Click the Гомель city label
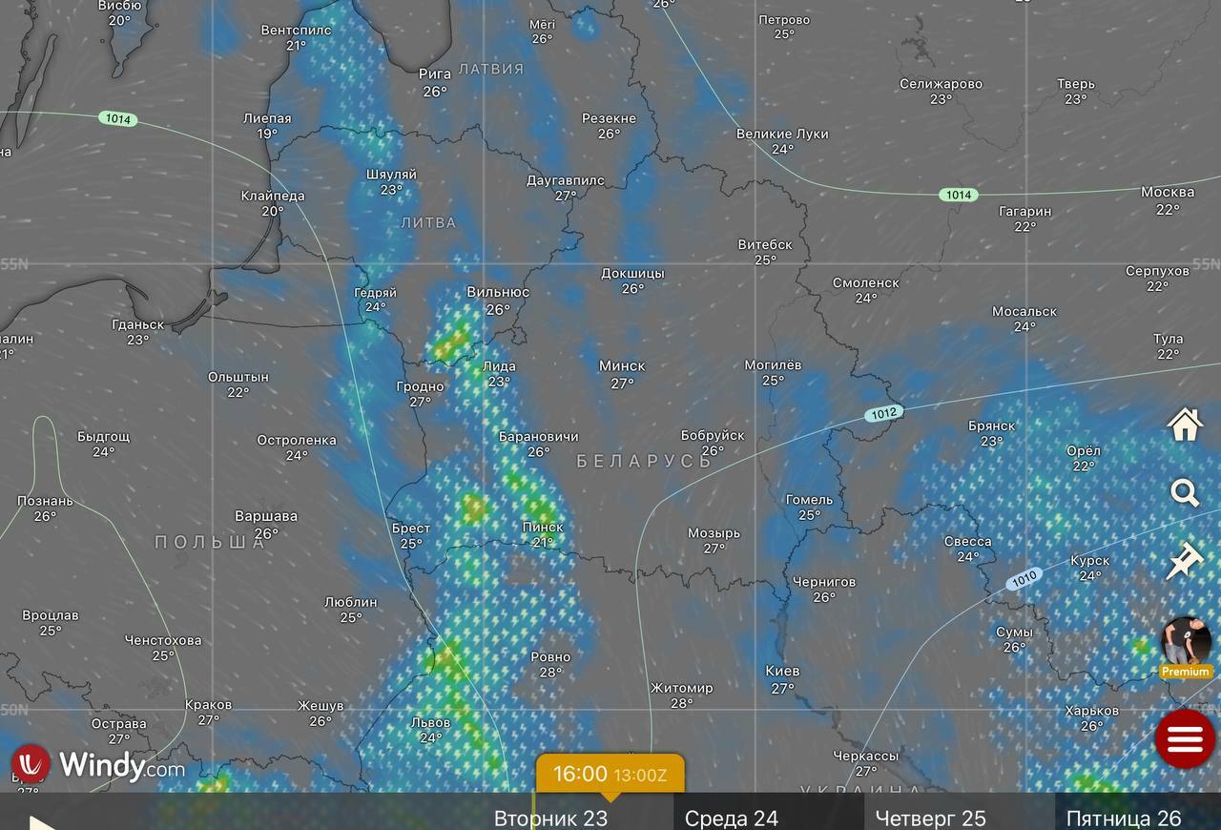The width and height of the screenshot is (1221, 830). coord(809,499)
